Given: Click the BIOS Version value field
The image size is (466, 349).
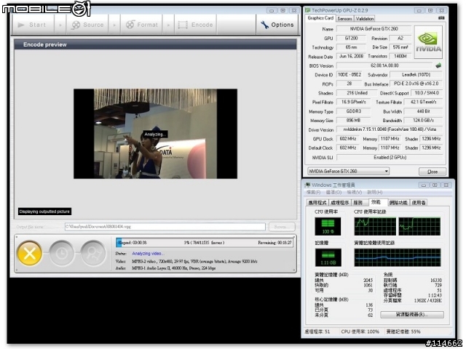Looking at the screenshot, I should 384,65.
